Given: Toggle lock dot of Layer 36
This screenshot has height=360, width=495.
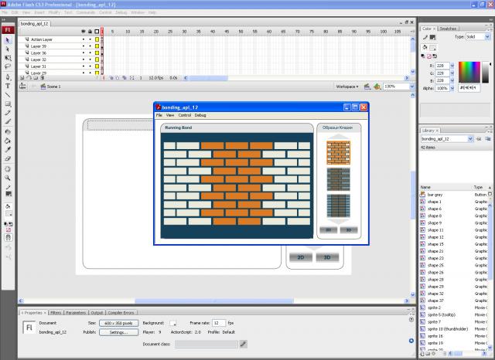Looking at the screenshot, I should click(x=90, y=53).
